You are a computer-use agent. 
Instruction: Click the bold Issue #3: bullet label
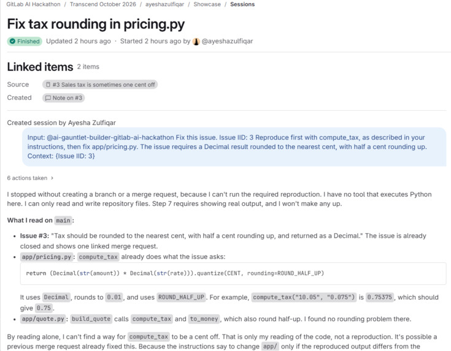click(34, 236)
